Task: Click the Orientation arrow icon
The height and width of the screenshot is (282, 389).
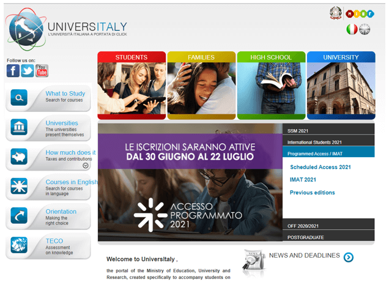Action: [x=19, y=215]
